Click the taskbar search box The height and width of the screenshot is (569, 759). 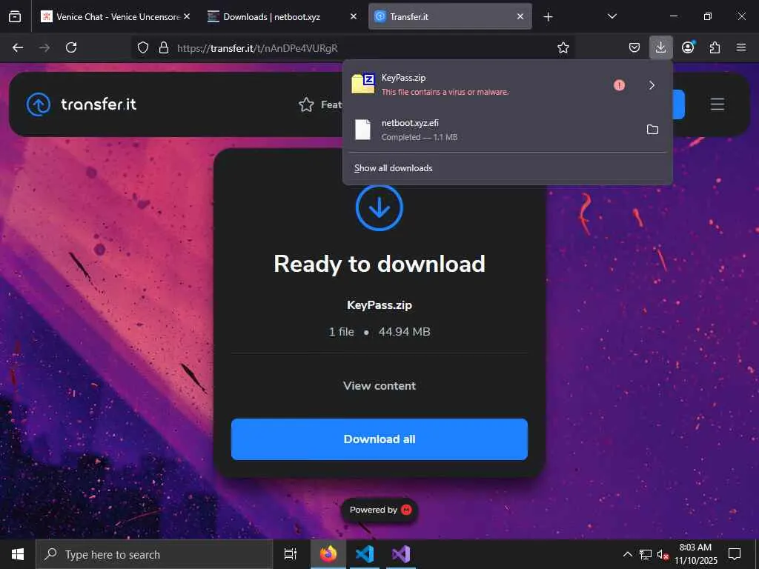[x=154, y=554]
